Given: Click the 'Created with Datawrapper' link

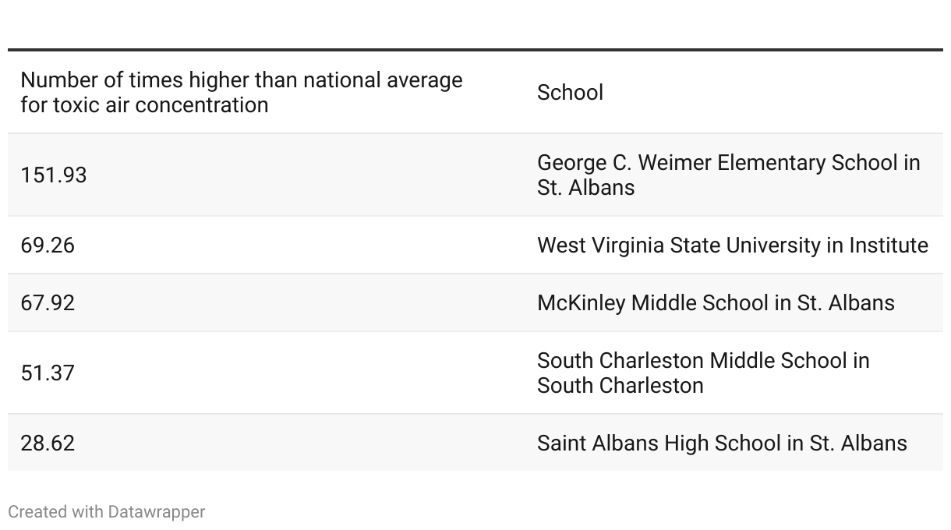Looking at the screenshot, I should click(x=107, y=512).
